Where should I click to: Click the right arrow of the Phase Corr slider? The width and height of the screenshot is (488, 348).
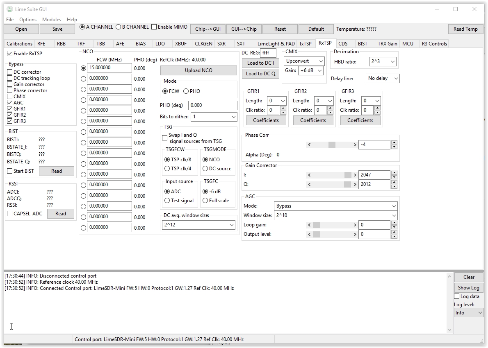point(355,145)
